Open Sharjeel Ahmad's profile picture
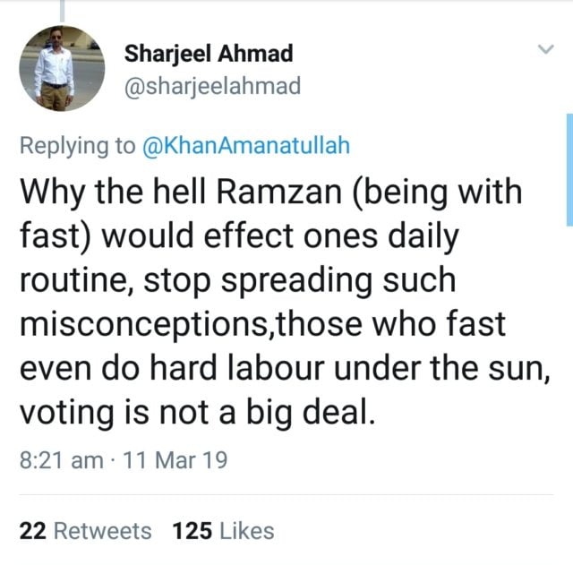The image size is (573, 565). tap(62, 69)
